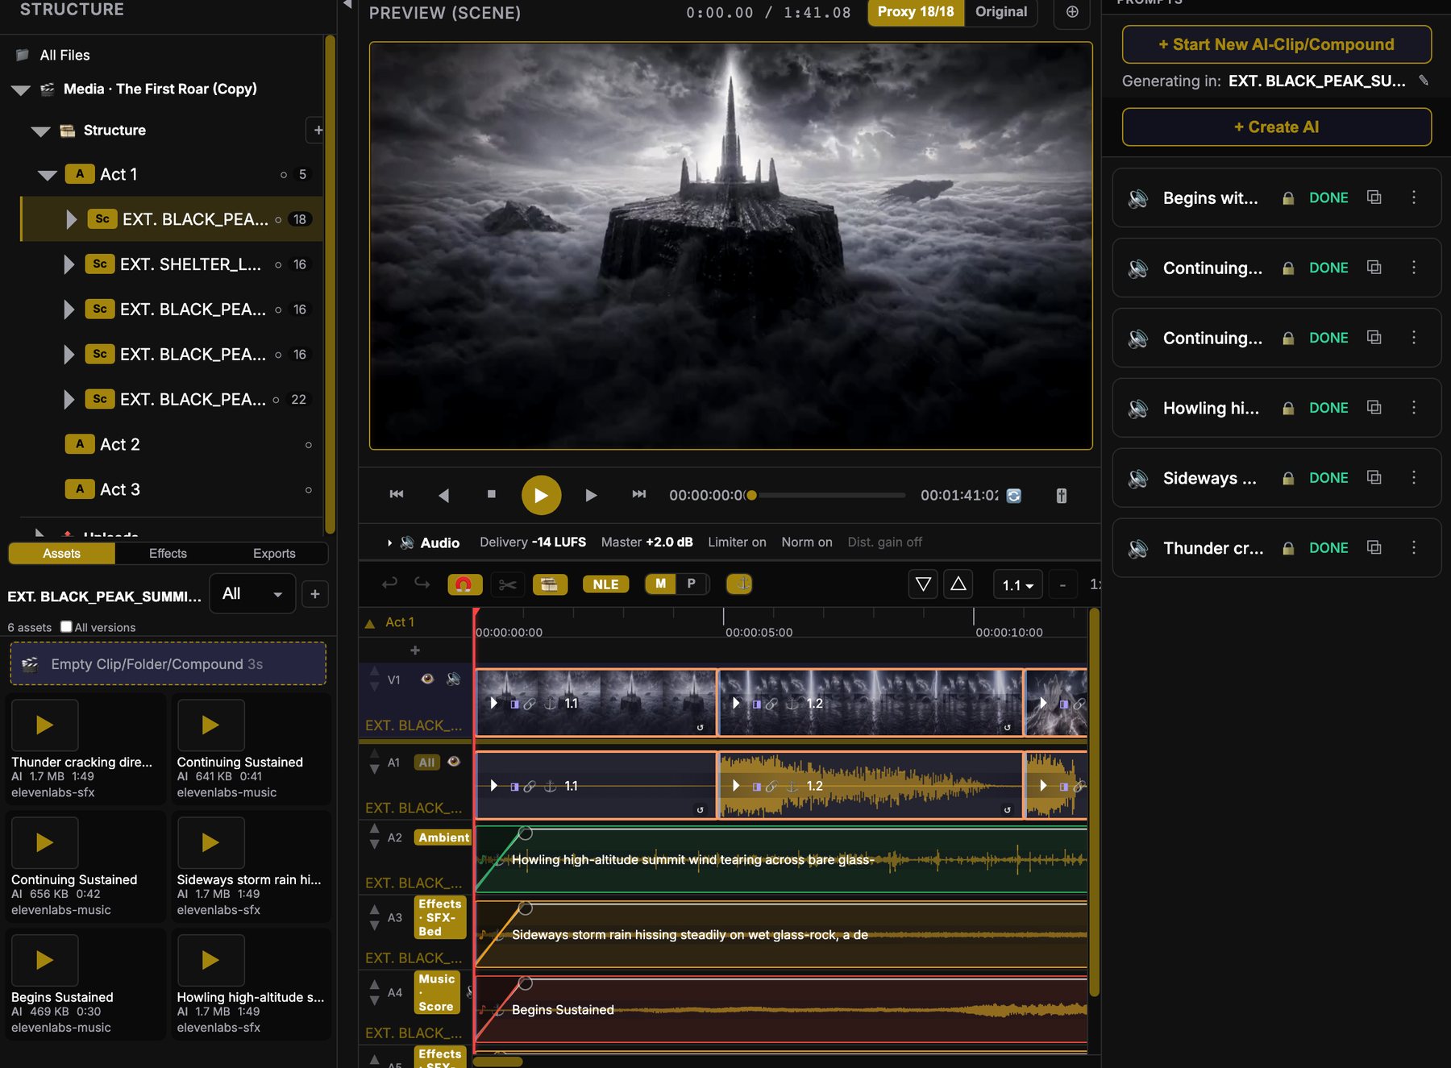The width and height of the screenshot is (1451, 1068).
Task: Click the anchor icon in timeline toolbar
Action: [x=739, y=584]
